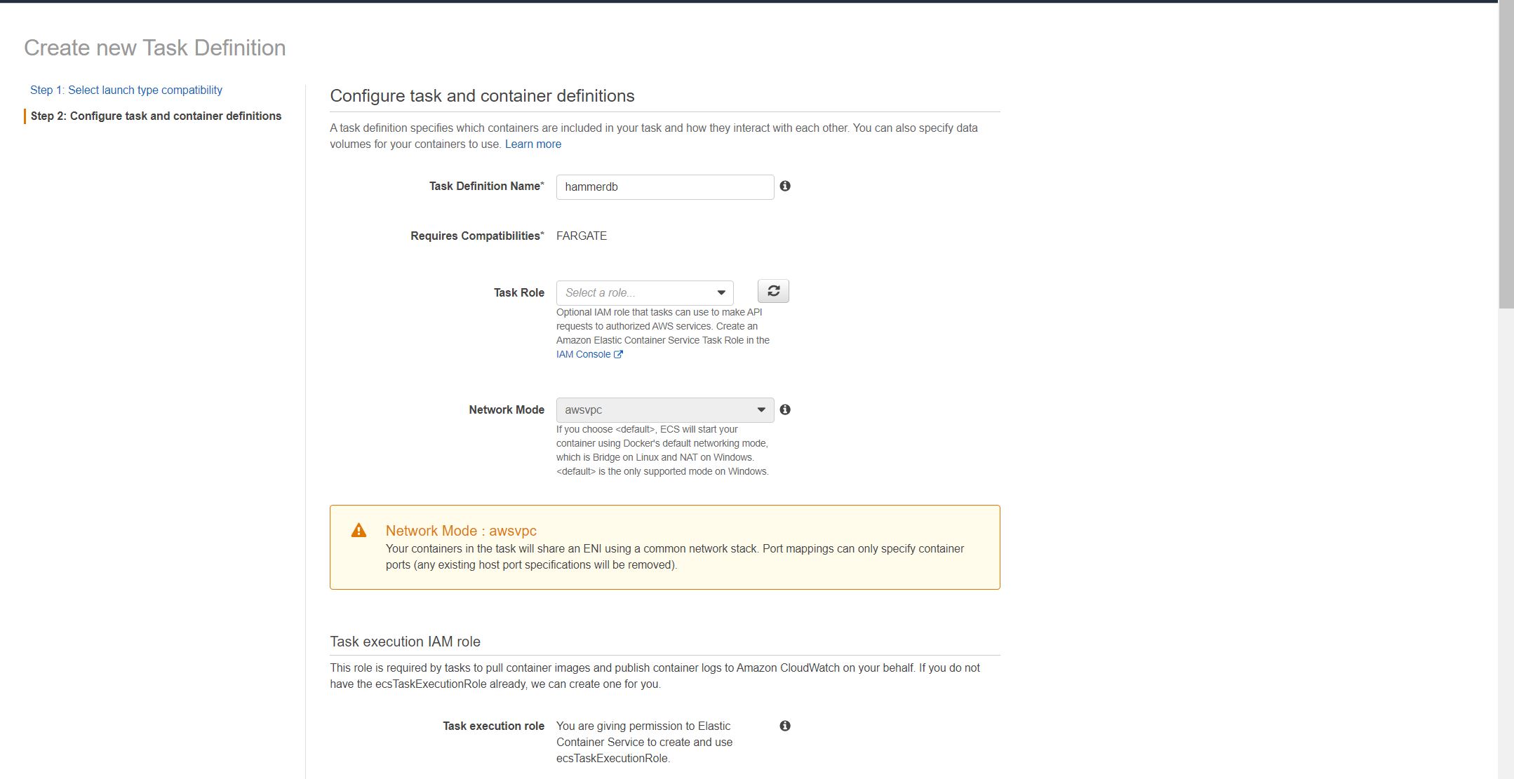Open the Network Mode awsvpc dropdown
Viewport: 1514px width, 779px height.
pyautogui.click(x=664, y=410)
